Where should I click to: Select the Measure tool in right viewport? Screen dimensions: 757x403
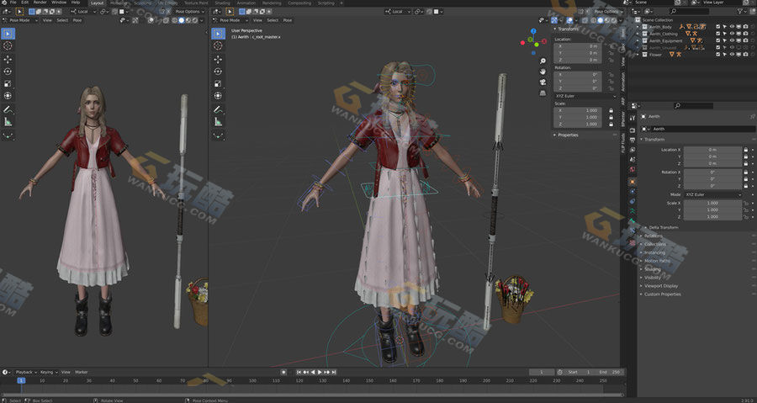tap(218, 122)
